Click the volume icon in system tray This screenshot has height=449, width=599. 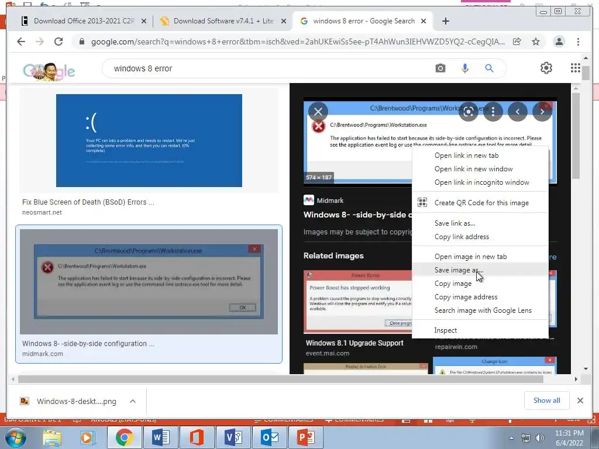point(539,438)
